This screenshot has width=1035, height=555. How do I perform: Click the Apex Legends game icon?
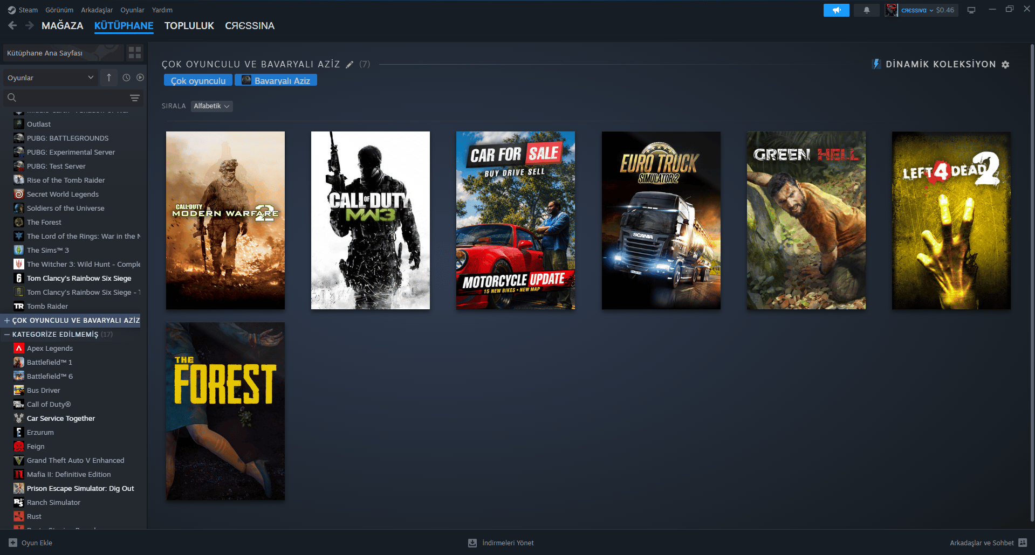coord(19,348)
